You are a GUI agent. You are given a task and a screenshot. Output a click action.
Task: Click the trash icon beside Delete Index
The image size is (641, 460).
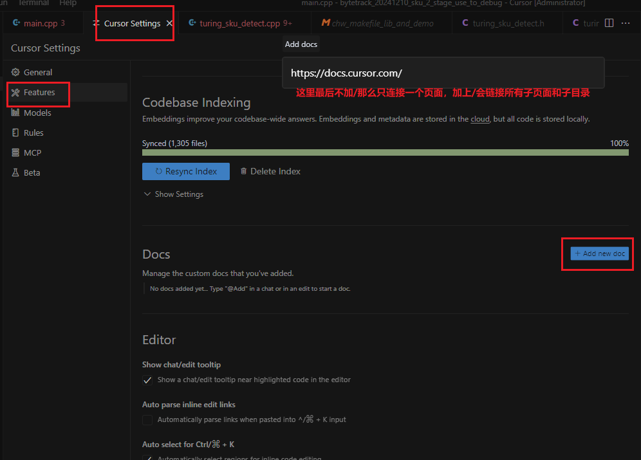click(x=244, y=171)
